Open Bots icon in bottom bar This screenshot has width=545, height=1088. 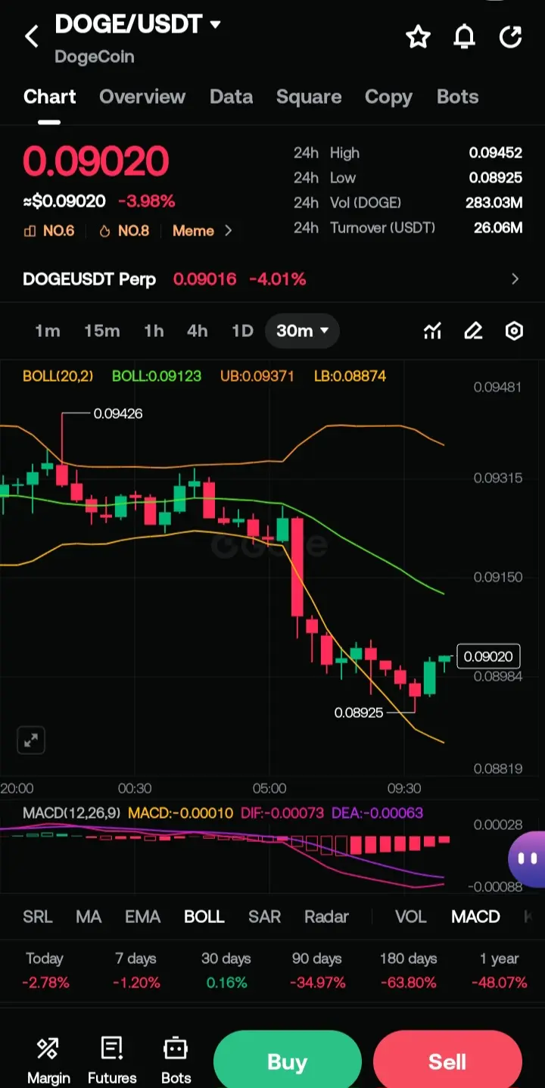(x=176, y=1060)
